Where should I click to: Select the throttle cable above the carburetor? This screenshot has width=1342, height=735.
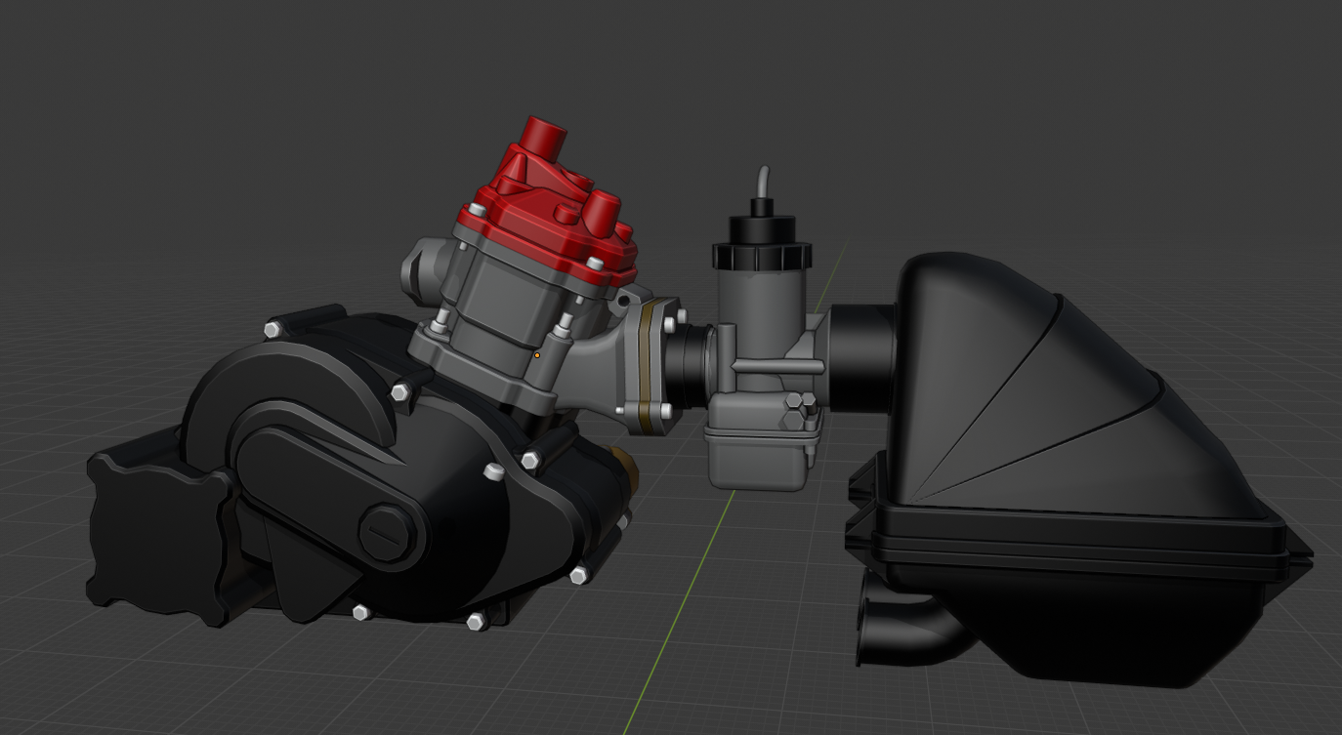[x=764, y=183]
